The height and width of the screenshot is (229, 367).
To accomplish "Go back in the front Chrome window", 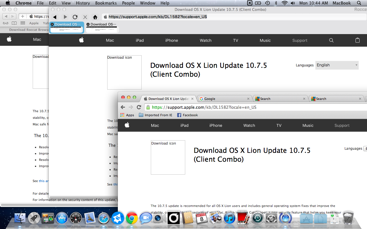I will coord(123,107).
